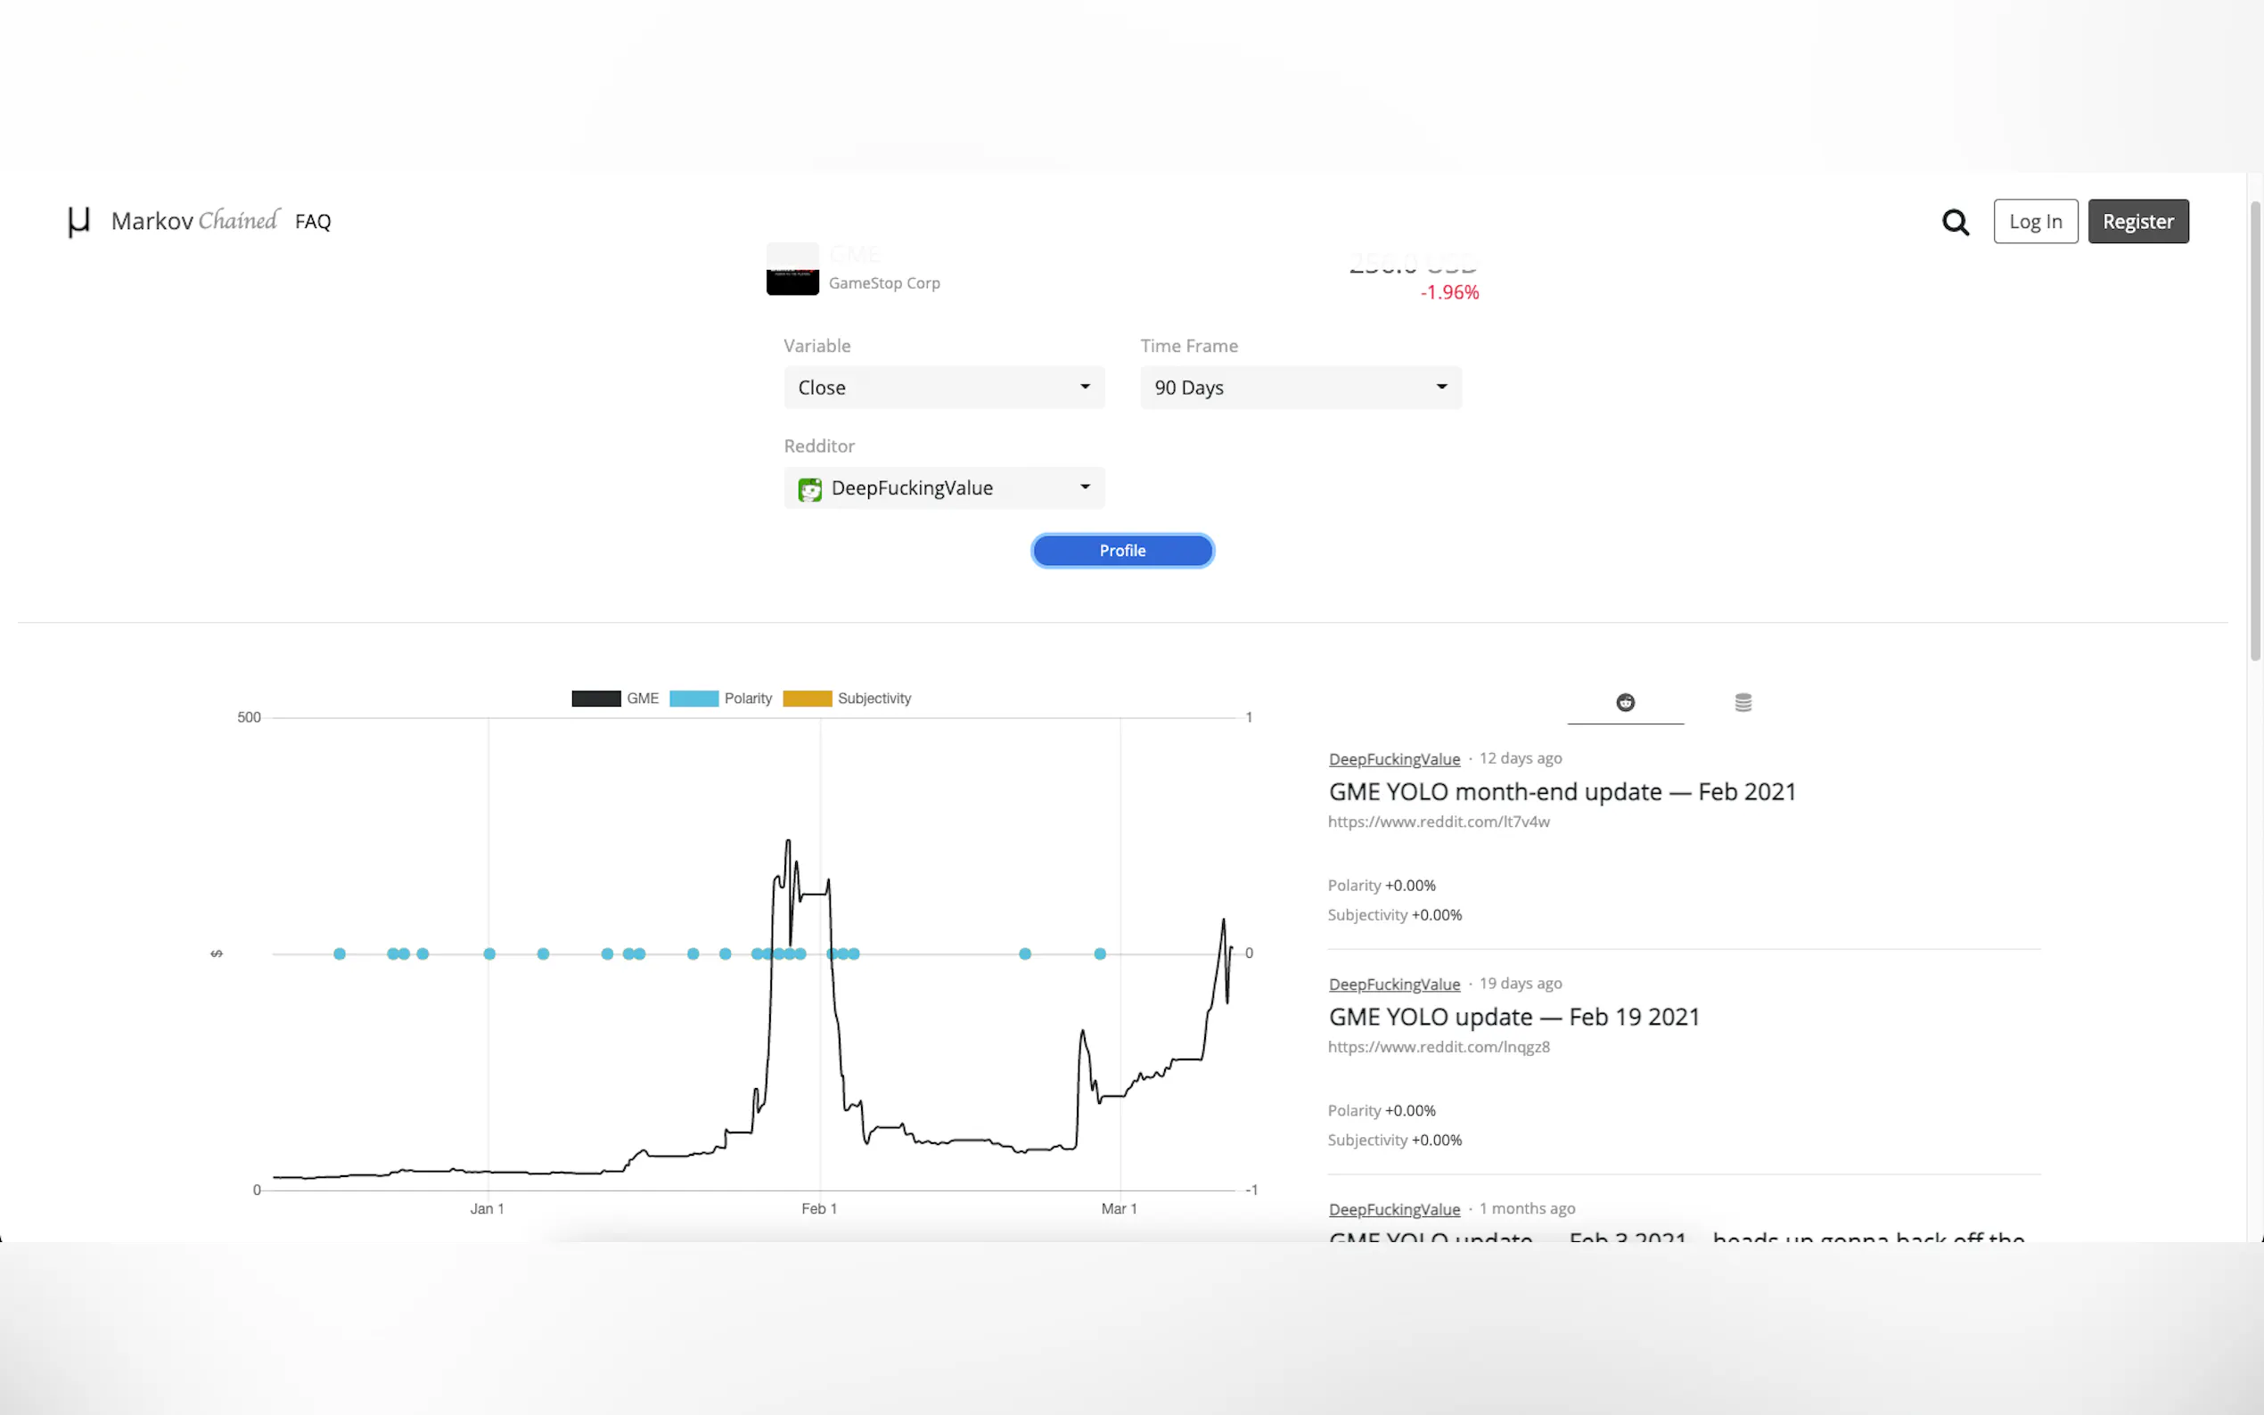Open the Time Frame dropdown showing 90 Days

[x=1300, y=388]
